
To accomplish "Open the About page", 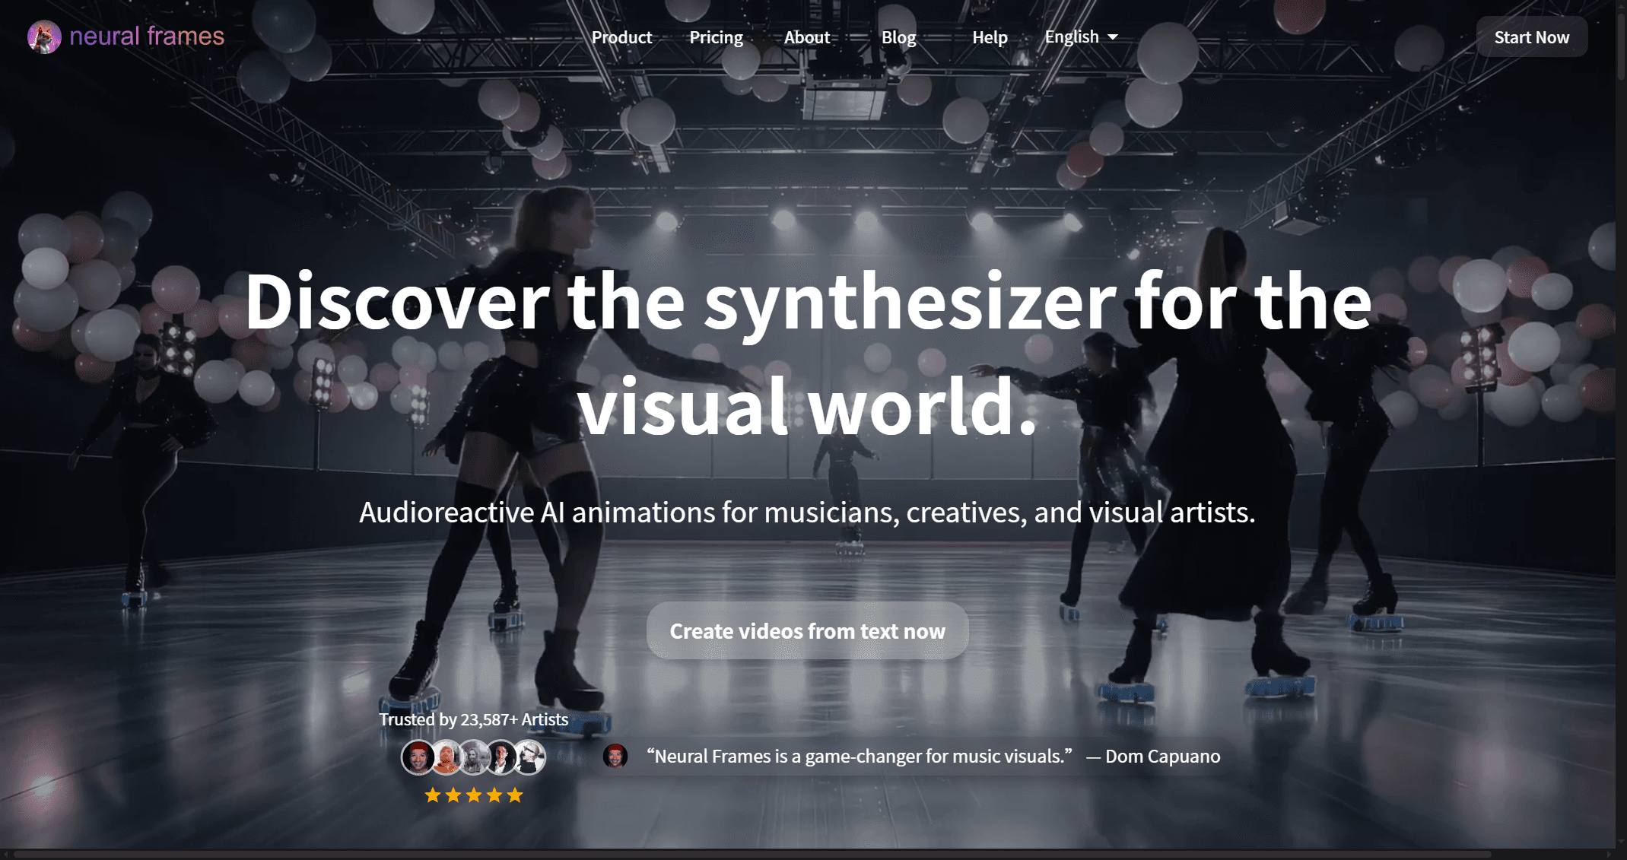I will 806,37.
